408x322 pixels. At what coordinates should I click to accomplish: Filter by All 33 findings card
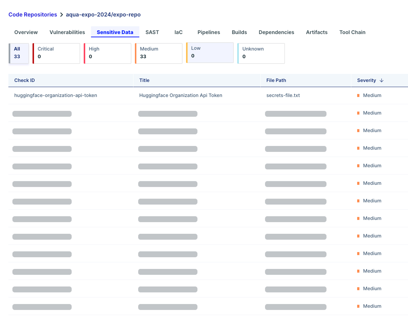coord(19,53)
